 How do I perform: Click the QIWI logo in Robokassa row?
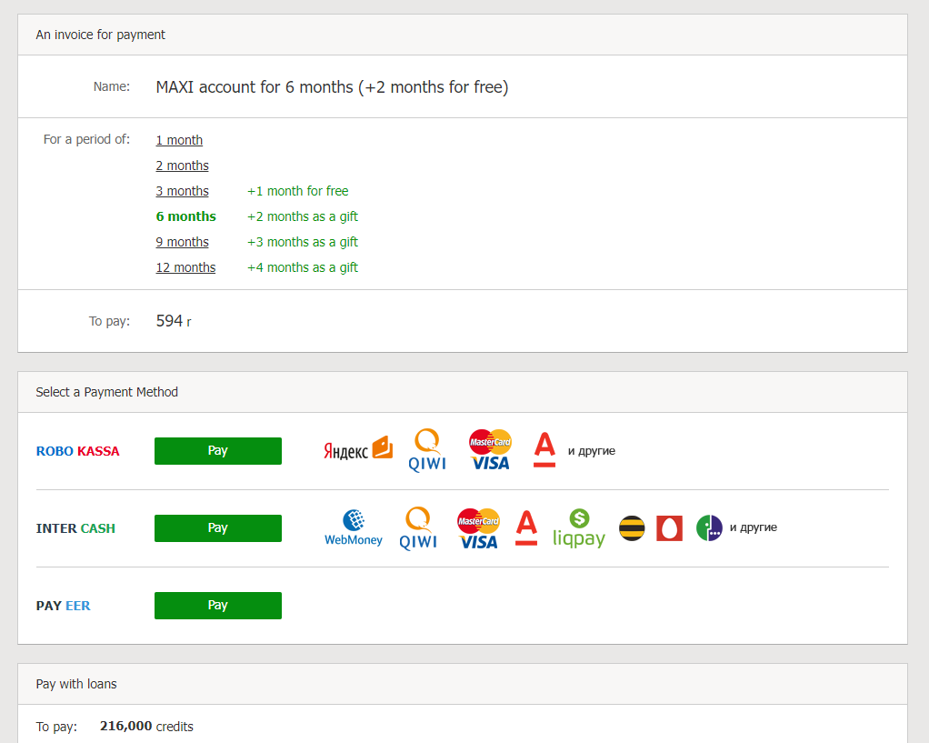[x=426, y=450]
